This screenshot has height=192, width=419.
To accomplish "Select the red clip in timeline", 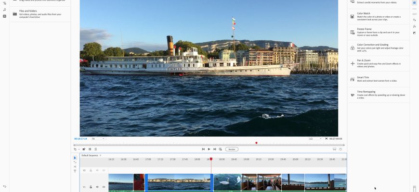I will tap(139, 183).
